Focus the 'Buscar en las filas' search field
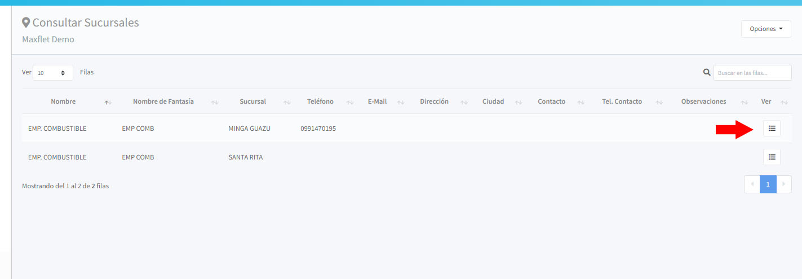The width and height of the screenshot is (802, 279). (x=752, y=73)
